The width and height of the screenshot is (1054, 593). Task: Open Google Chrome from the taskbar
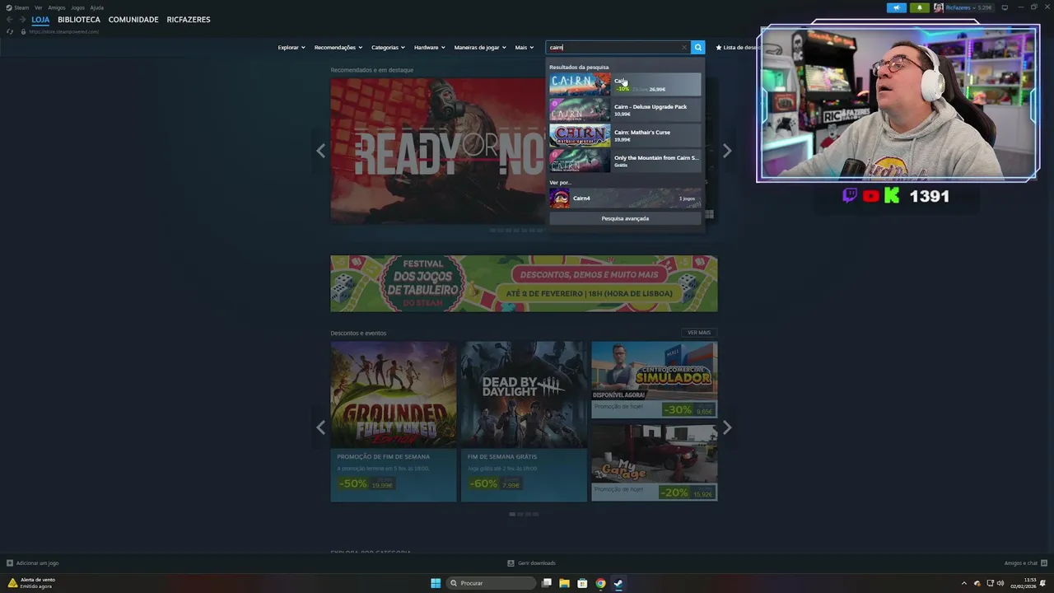point(600,583)
